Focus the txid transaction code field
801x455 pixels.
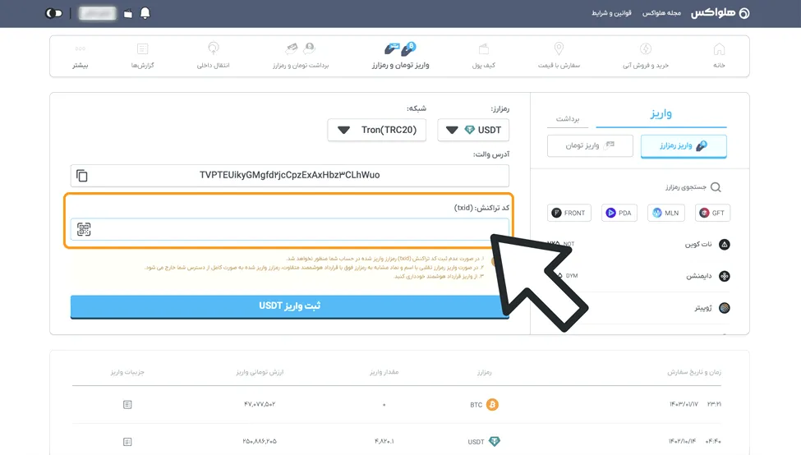pos(290,229)
